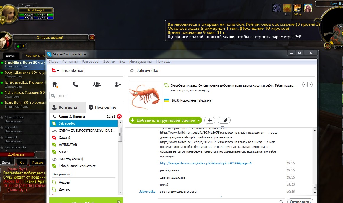Open the WoW friends status dropdown arrow

(x=23, y=46)
